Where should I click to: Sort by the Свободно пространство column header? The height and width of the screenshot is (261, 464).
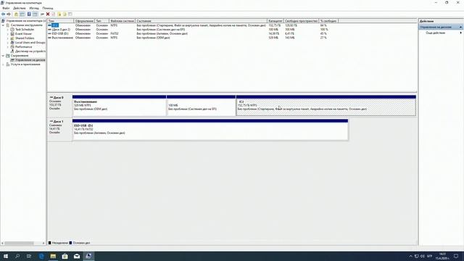click(302, 21)
